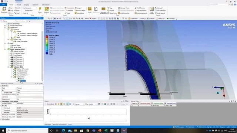Open the Select By dropdown
237x133 pixels.
[161, 18]
